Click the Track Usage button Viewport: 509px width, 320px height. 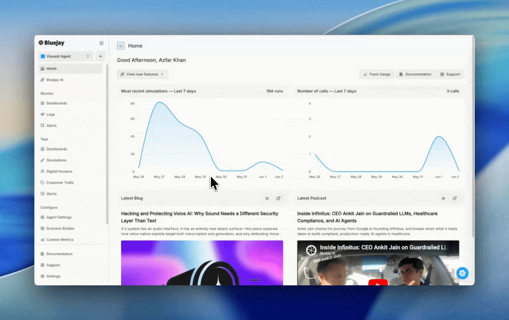click(x=376, y=74)
